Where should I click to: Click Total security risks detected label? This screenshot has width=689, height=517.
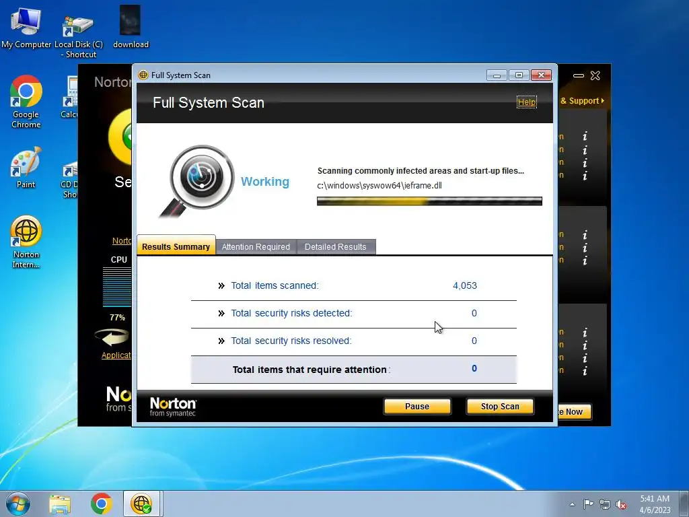[291, 313]
